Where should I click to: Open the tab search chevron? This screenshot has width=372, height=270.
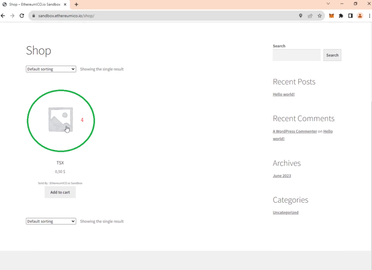328,4
